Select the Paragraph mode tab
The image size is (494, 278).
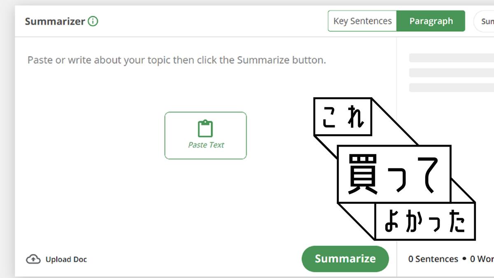coord(431,21)
